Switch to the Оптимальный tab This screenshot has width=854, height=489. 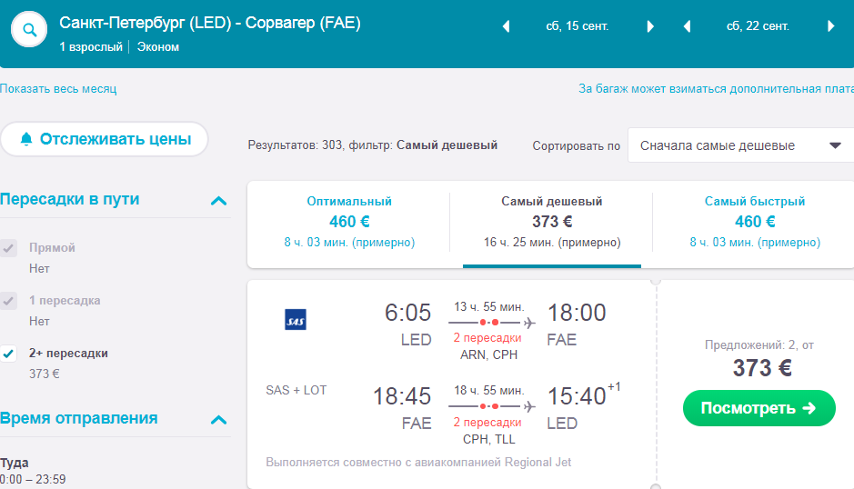[349, 222]
